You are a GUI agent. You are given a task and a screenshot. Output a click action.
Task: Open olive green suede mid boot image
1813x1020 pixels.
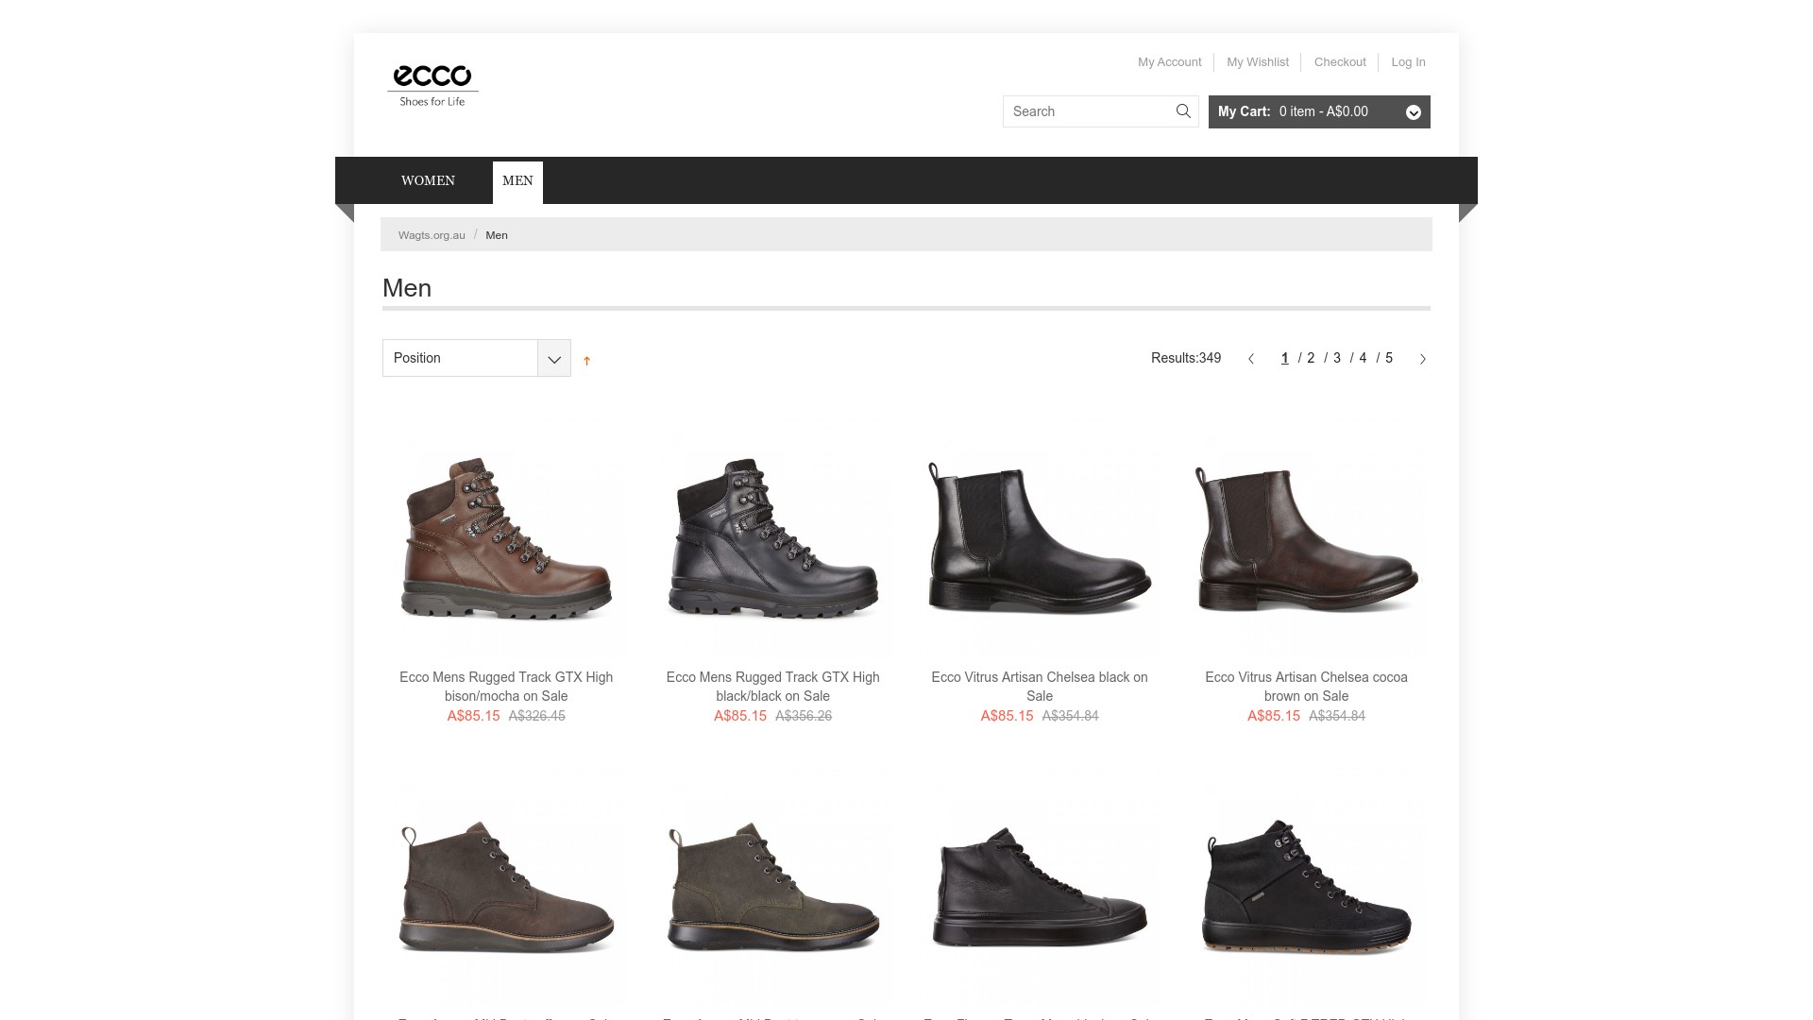(773, 888)
